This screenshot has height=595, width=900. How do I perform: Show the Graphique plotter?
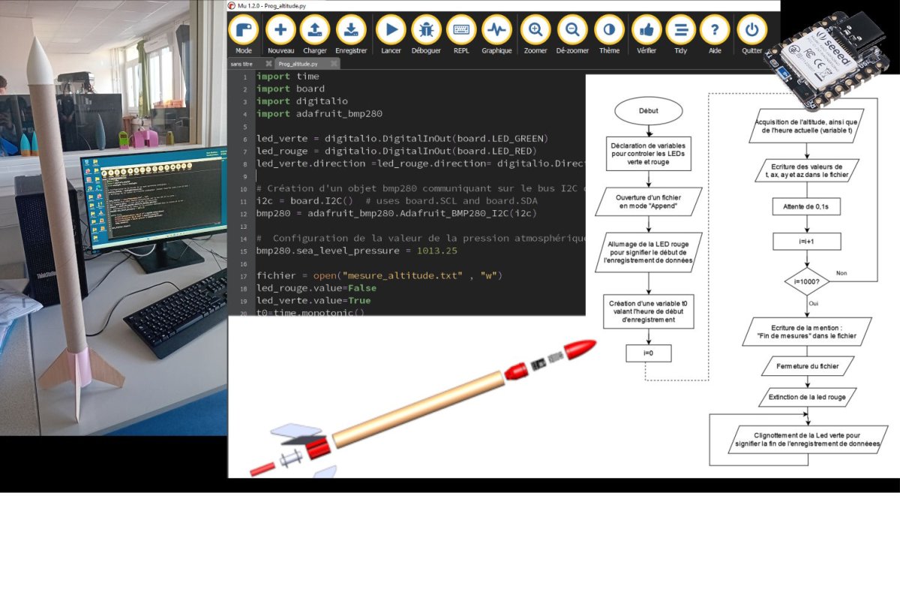pyautogui.click(x=496, y=31)
